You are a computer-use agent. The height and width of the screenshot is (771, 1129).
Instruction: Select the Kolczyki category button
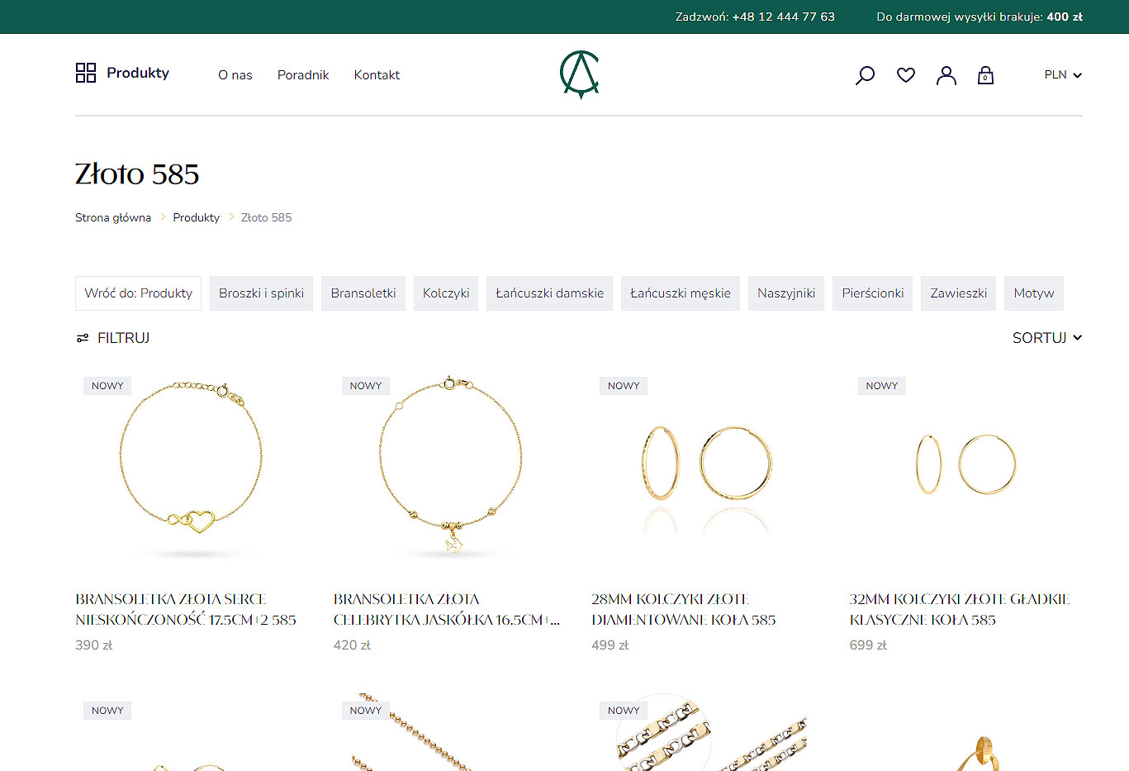coord(446,293)
